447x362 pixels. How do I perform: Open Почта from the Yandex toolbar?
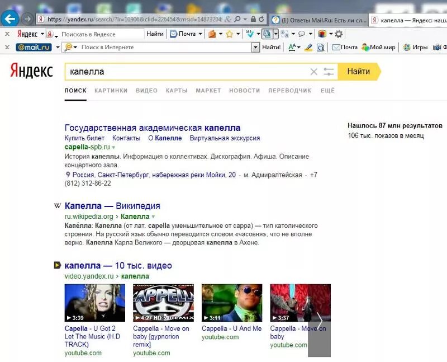pyautogui.click(x=183, y=34)
